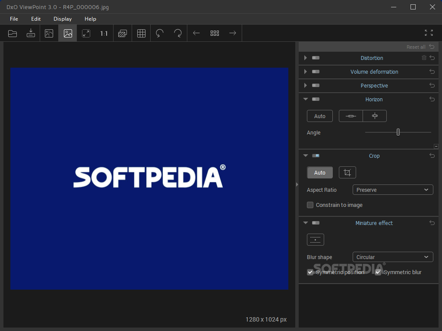Image resolution: width=442 pixels, height=331 pixels.
Task: Select vertical horizon line tool
Action: [375, 116]
